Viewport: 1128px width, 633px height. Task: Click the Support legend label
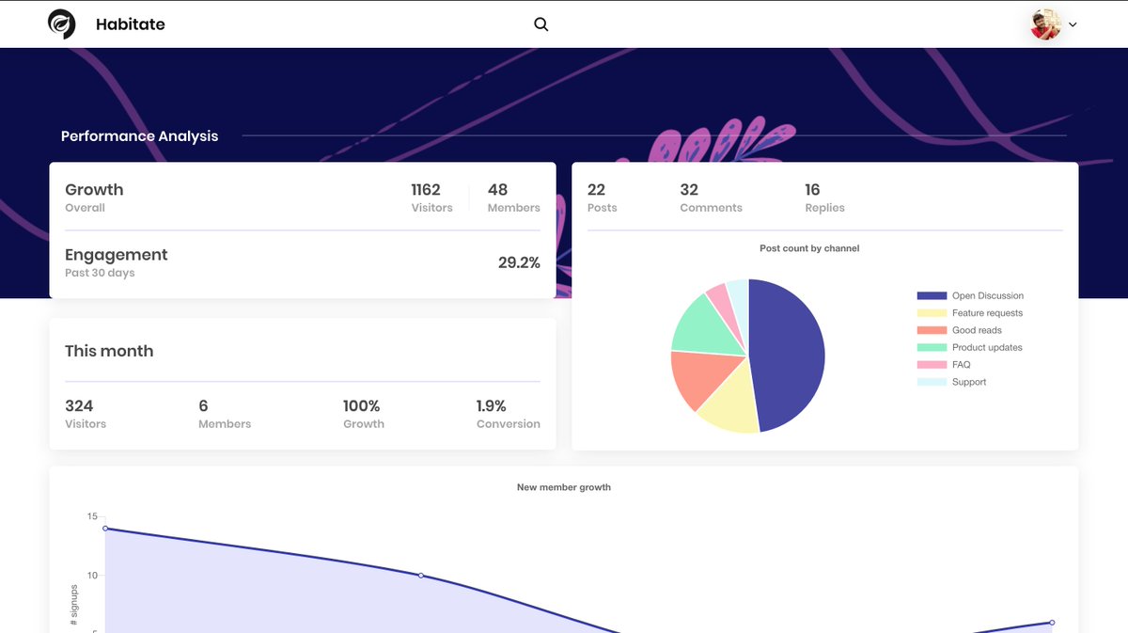[969, 382]
